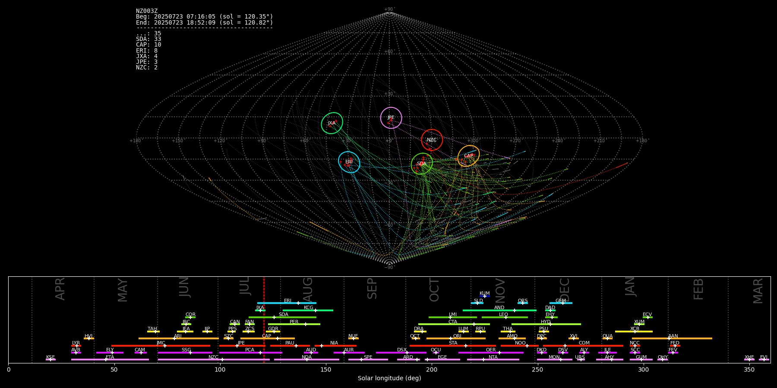Click the ETA shower bar in timeline

click(110, 360)
